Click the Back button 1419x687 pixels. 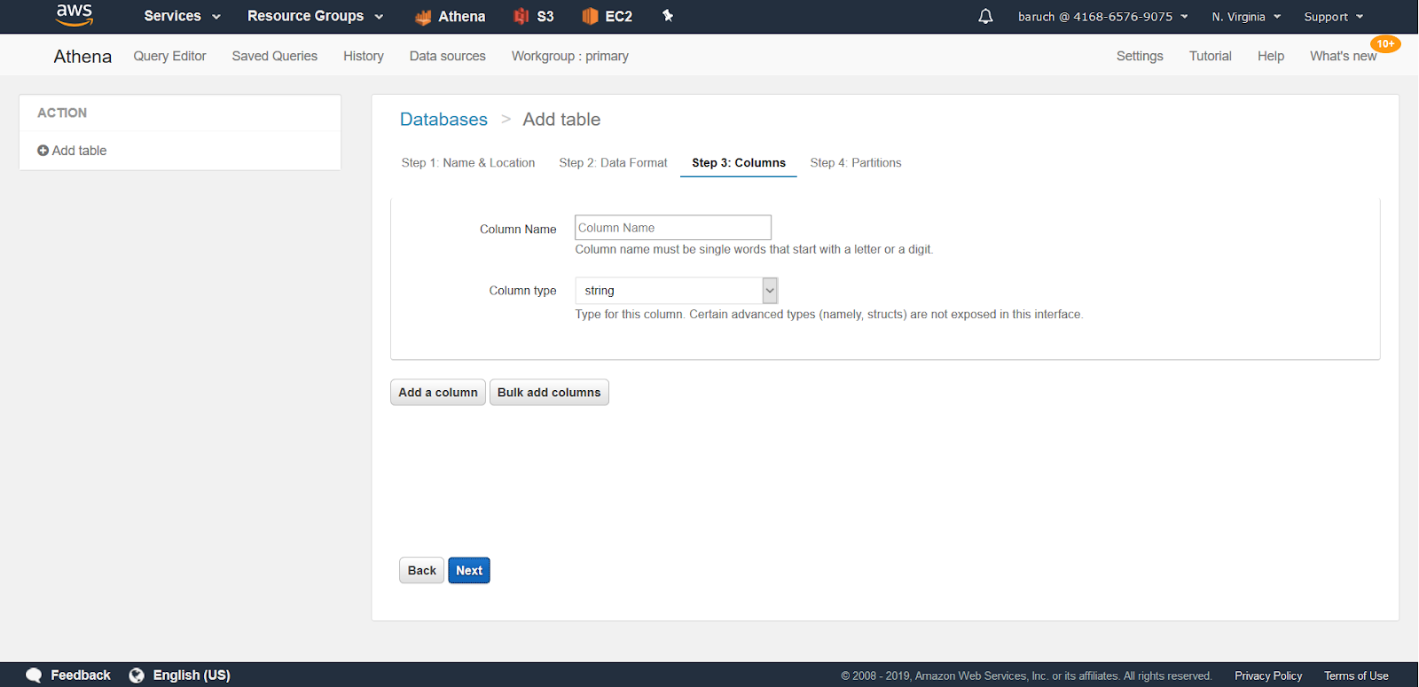point(421,571)
